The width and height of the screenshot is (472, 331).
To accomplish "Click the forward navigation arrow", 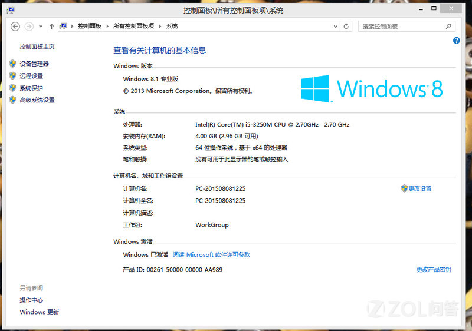I will (29, 27).
